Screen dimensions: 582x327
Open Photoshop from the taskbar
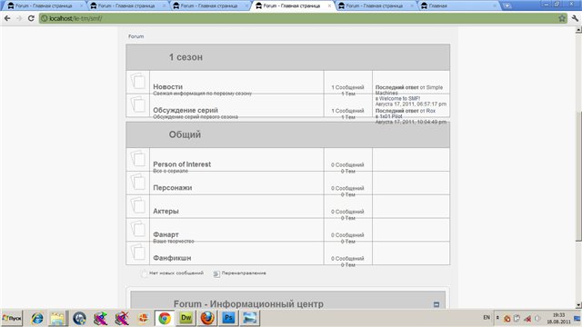(228, 318)
